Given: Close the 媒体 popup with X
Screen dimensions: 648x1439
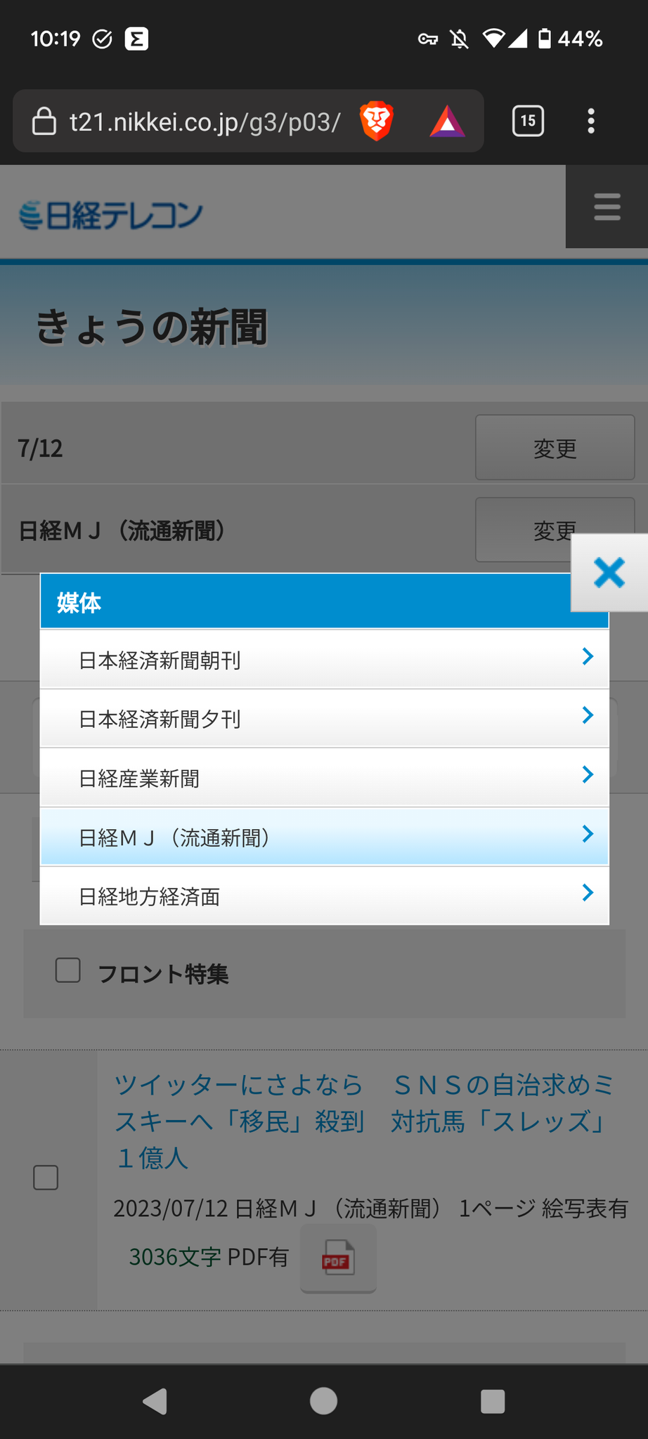Looking at the screenshot, I should pos(609,573).
